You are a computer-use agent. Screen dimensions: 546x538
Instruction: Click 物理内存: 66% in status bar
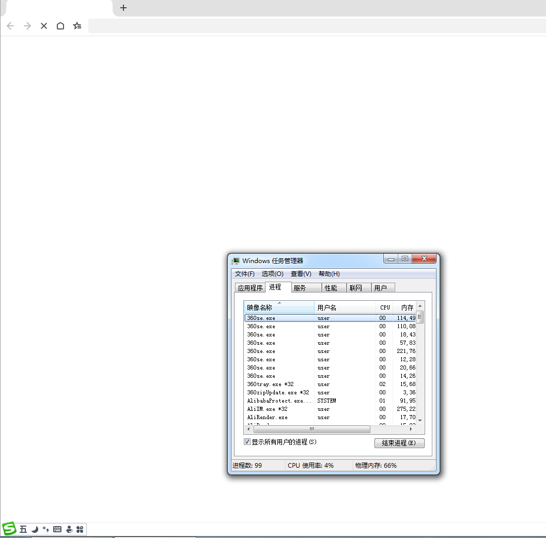(x=376, y=466)
